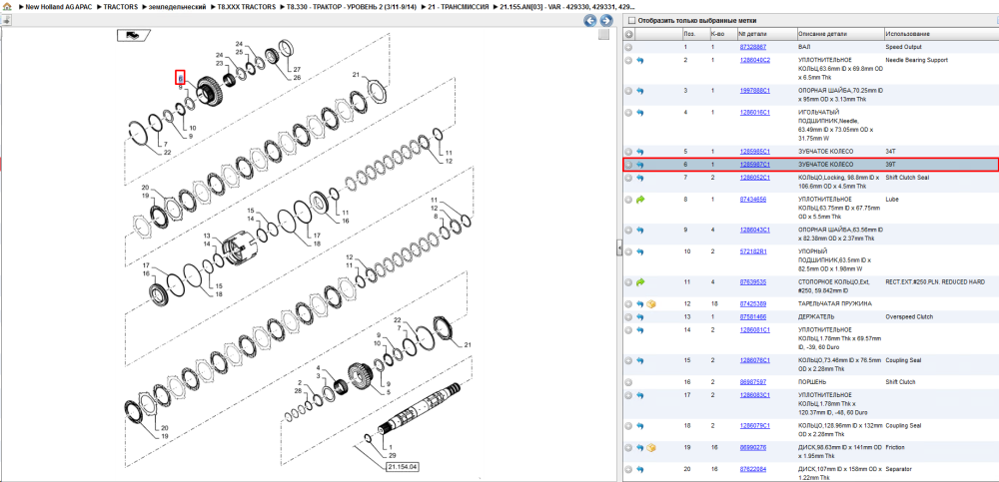Open the земледельческий breadcrumb

coord(179,6)
